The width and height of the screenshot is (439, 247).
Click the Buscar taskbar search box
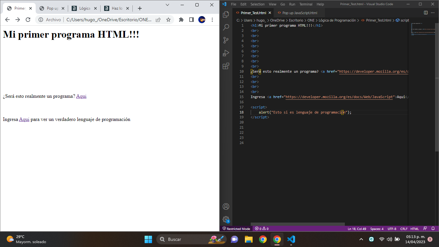coord(192,239)
